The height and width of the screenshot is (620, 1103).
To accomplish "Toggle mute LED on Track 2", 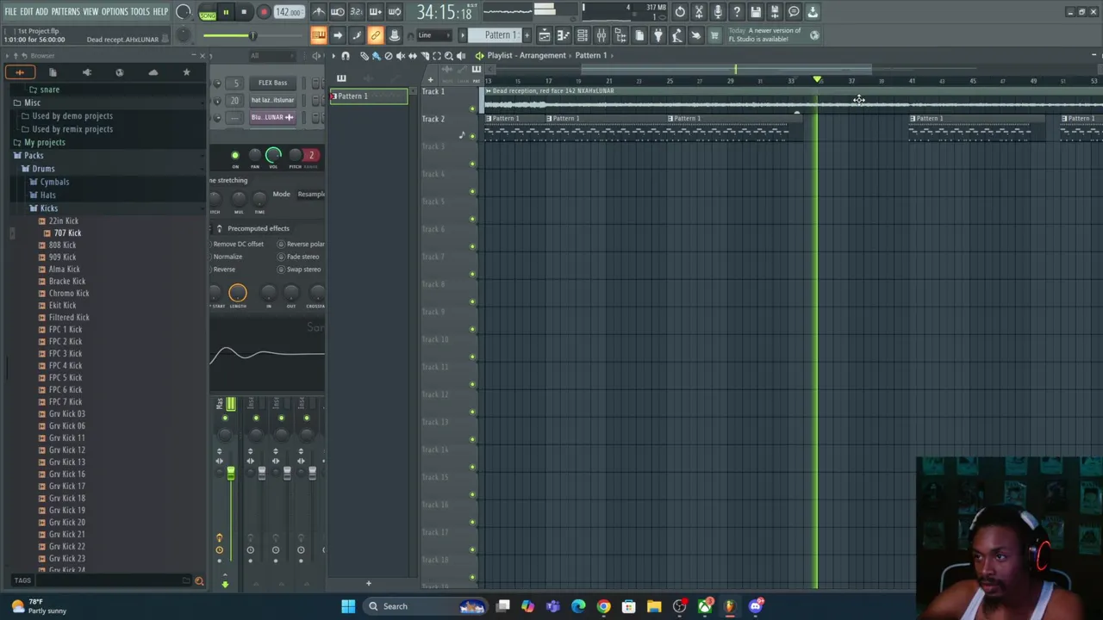I will click(472, 136).
